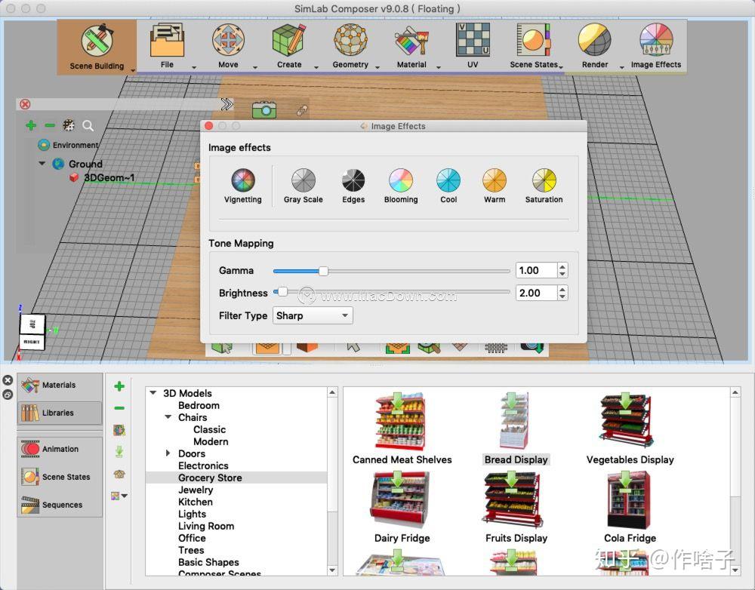The width and height of the screenshot is (755, 590).
Task: Click the green plus in scene browser
Action: 31,125
